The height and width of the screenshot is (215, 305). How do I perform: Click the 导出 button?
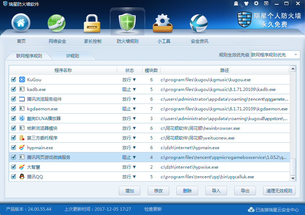(x=245, y=191)
